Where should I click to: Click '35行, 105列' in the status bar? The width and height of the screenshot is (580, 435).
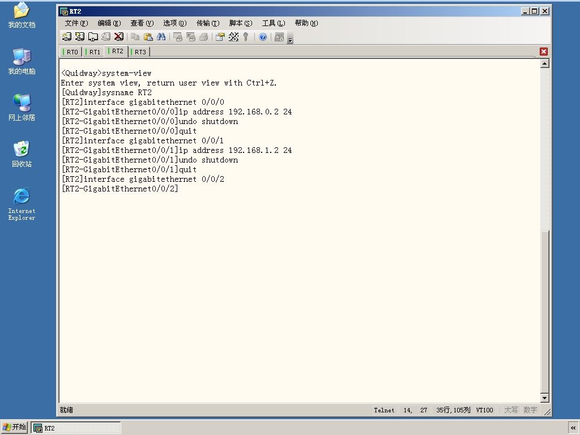pyautogui.click(x=453, y=410)
